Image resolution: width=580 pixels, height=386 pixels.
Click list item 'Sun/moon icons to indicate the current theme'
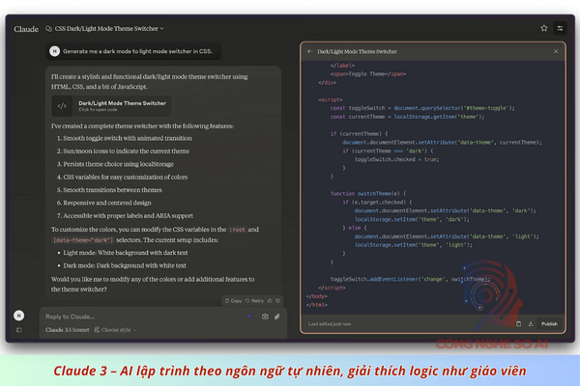pyautogui.click(x=126, y=152)
